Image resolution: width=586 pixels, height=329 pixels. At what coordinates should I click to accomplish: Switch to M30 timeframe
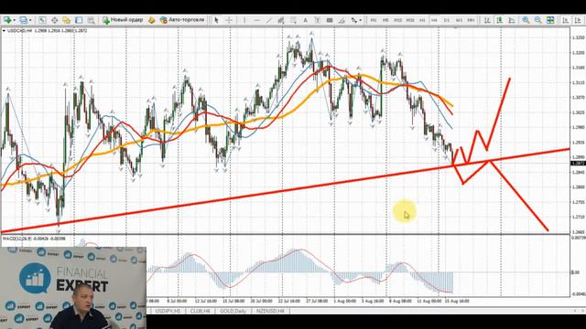[410, 20]
